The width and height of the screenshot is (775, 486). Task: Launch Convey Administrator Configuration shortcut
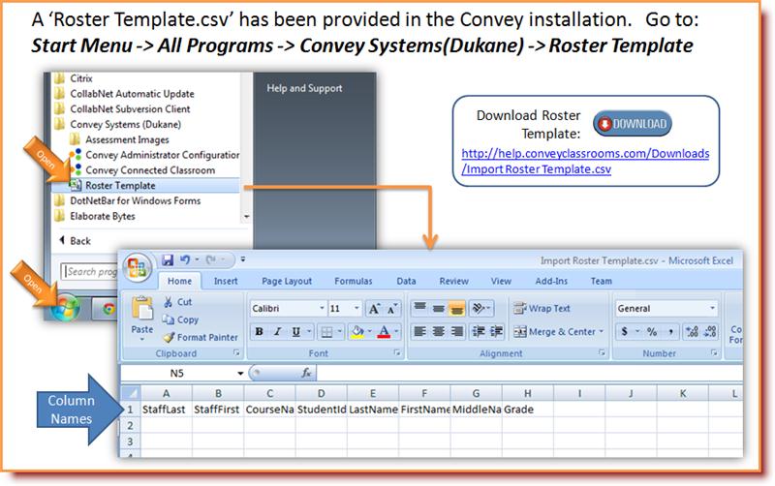click(163, 155)
